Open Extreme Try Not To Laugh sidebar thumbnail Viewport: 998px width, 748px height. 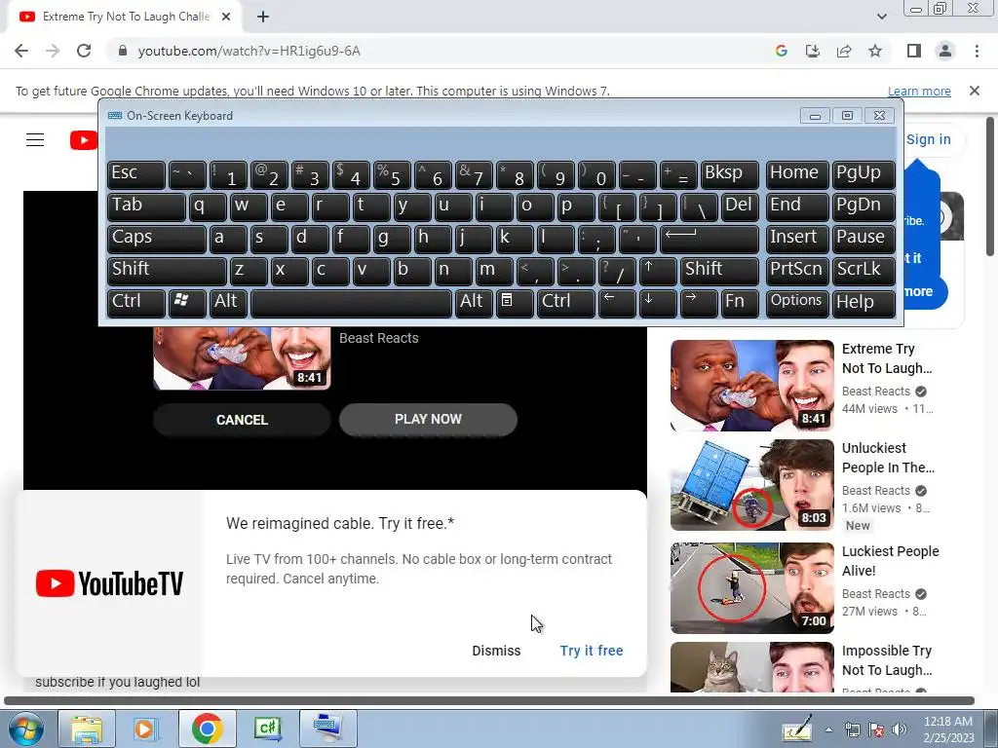click(x=751, y=386)
